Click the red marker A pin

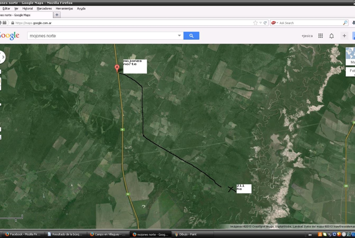point(117,68)
